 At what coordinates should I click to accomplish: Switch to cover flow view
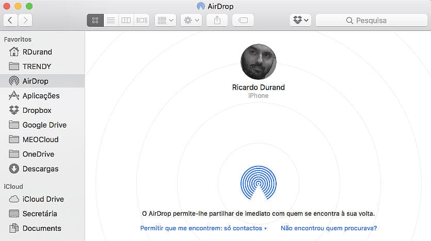(x=141, y=20)
